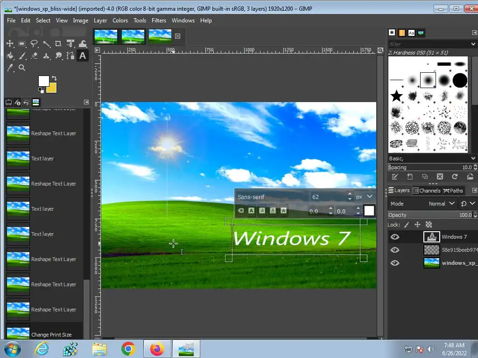Reset colors to default black and white
478x358 pixels.
41,90
